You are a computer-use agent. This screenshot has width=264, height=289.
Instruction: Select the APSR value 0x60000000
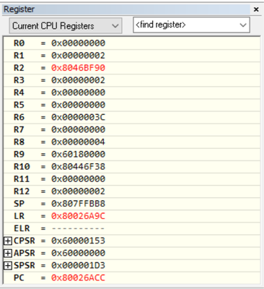coord(78,253)
